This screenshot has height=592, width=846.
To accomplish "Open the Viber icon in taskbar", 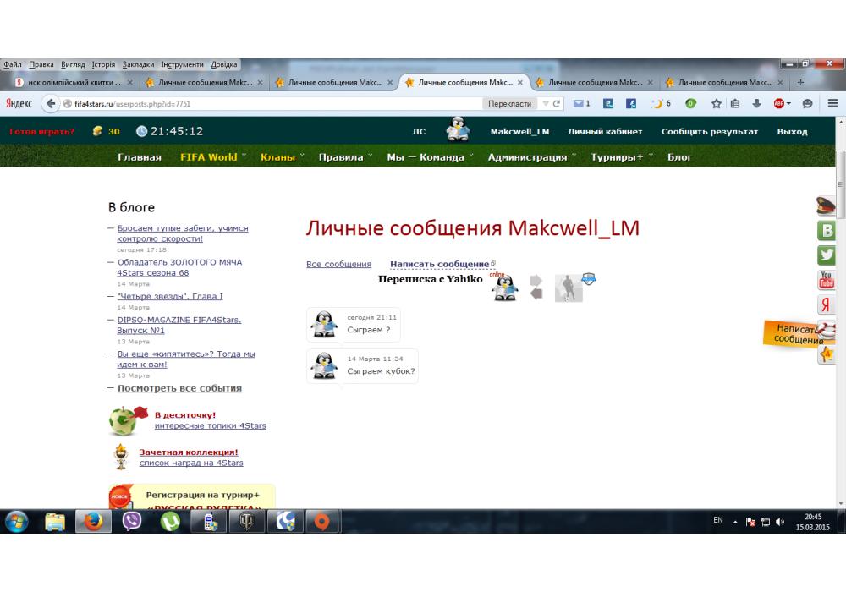I will click(131, 522).
